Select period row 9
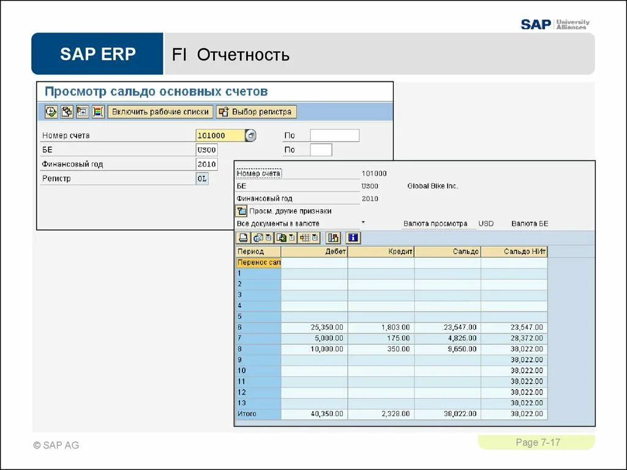The height and width of the screenshot is (470, 627). click(x=258, y=360)
